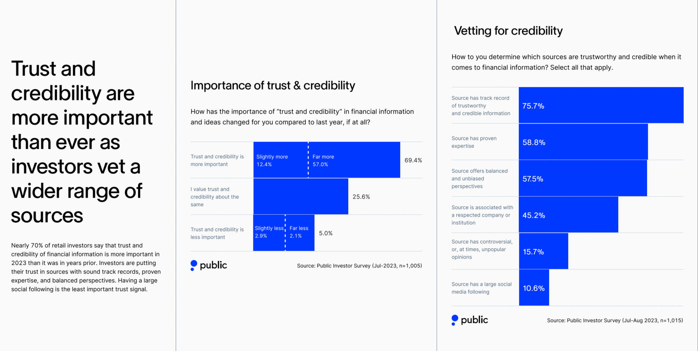This screenshot has width=698, height=351.
Task: Click the "Nearly 70% of retail investors" paragraph
Action: click(x=86, y=267)
